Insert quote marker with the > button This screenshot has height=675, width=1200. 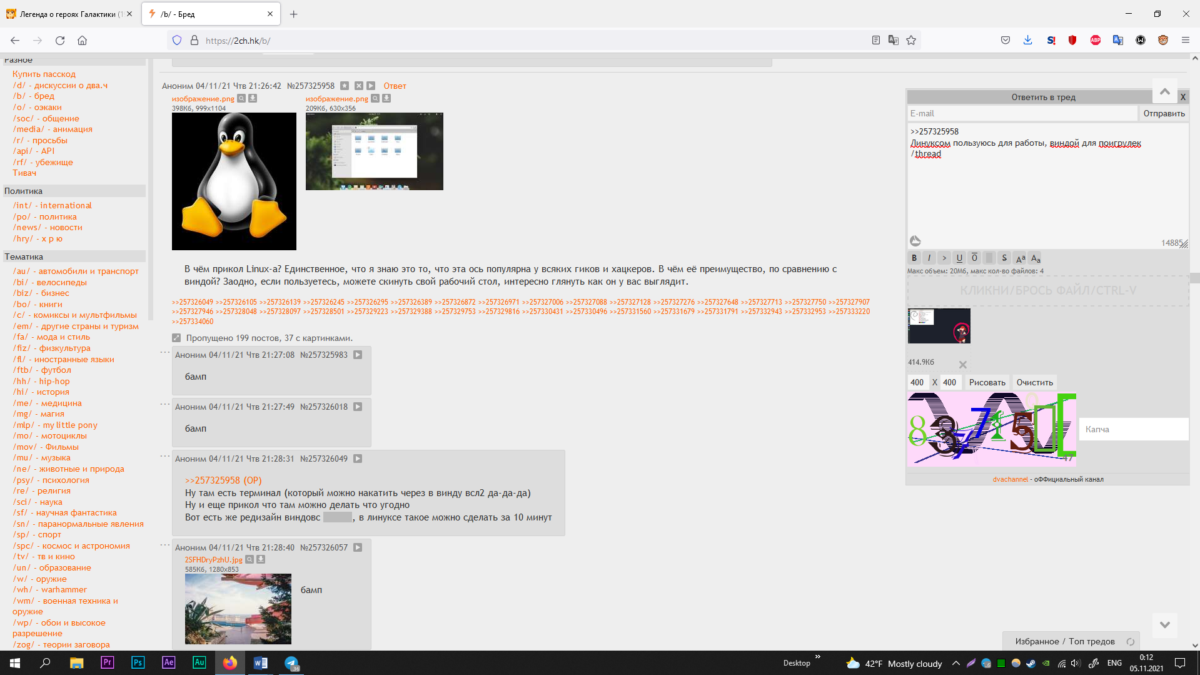tap(944, 258)
